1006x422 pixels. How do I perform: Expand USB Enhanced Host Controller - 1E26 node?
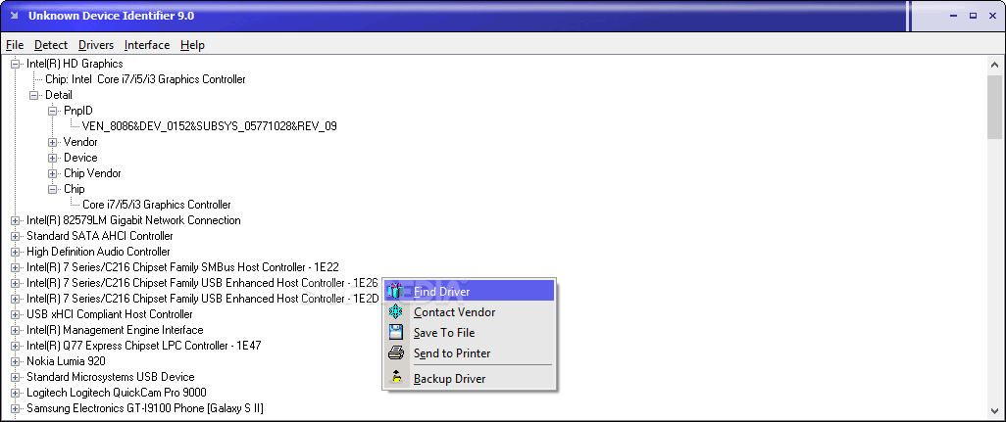point(16,284)
